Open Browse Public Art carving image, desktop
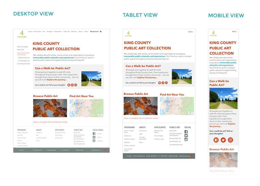 pyautogui.click(x=50, y=108)
